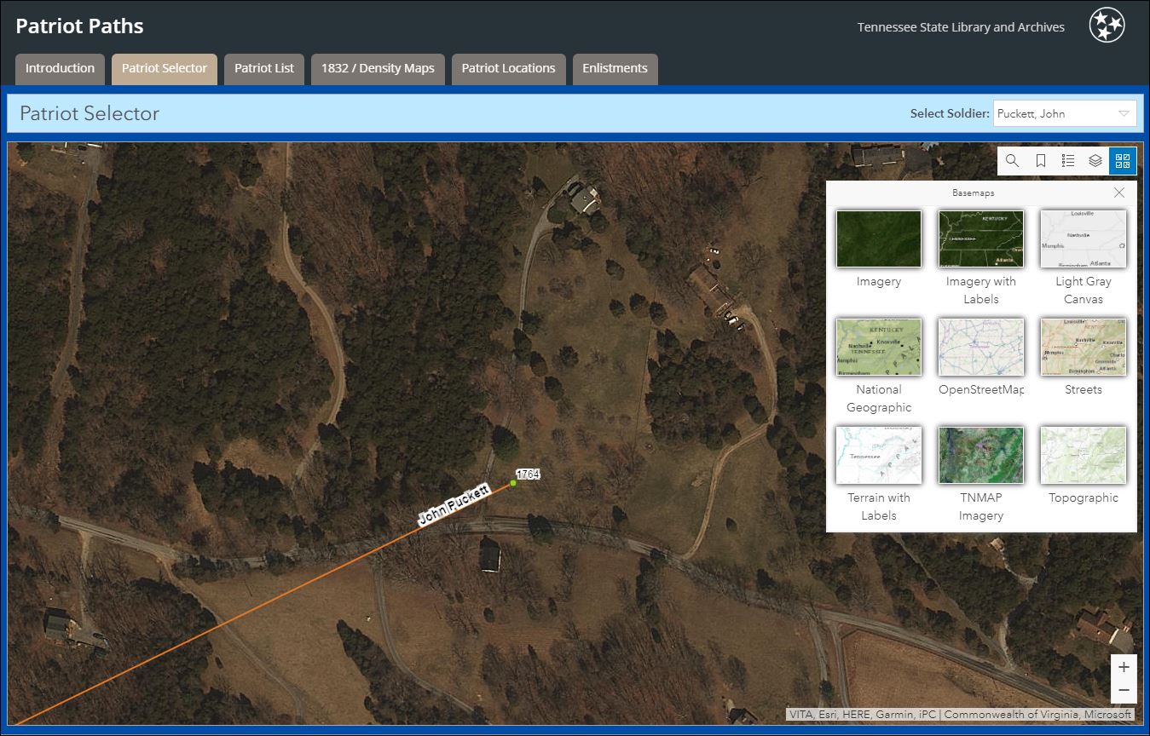Open the Patriot List tab

(264, 69)
